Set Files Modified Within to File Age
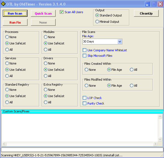The image size is (164, 158). coord(109,86)
